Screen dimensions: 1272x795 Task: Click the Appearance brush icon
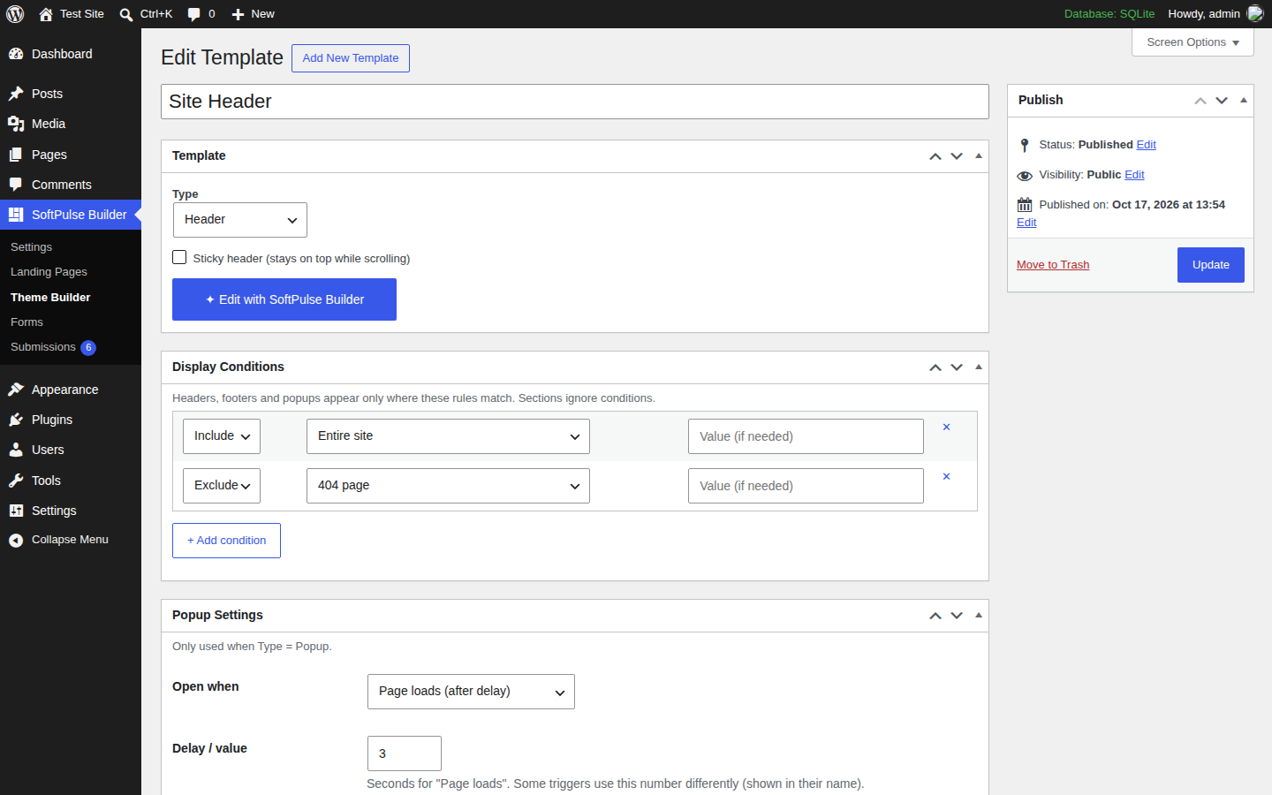(x=16, y=390)
